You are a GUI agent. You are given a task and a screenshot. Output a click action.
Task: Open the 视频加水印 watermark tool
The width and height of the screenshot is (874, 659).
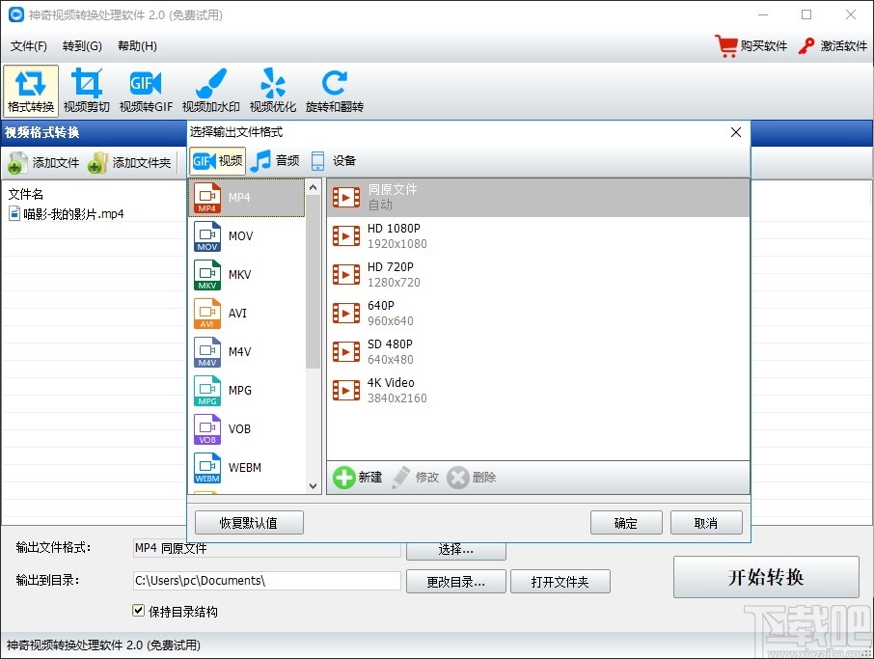click(211, 91)
